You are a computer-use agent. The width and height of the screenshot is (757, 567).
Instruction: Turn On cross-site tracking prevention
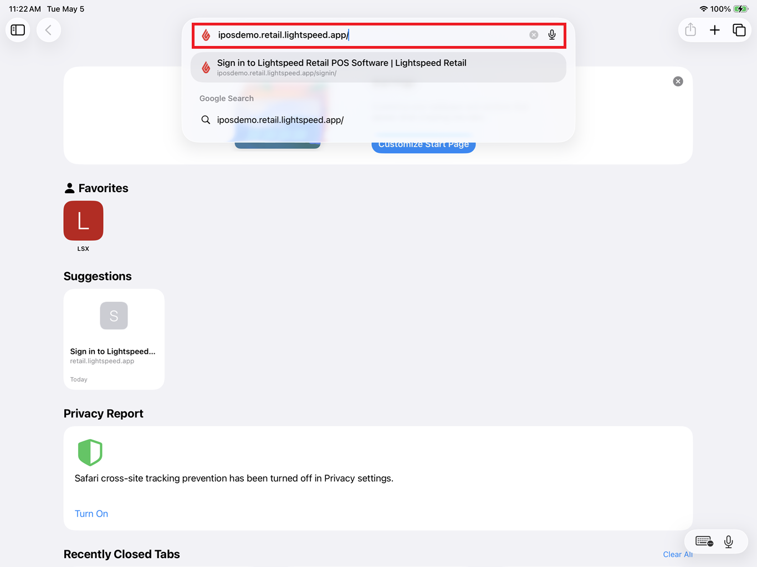click(91, 514)
